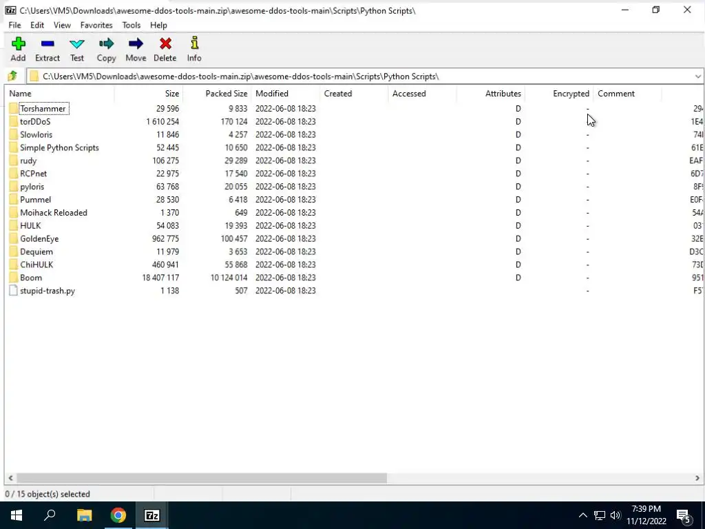Show hidden system tray icons chevron
The width and height of the screenshot is (705, 529).
pos(582,515)
